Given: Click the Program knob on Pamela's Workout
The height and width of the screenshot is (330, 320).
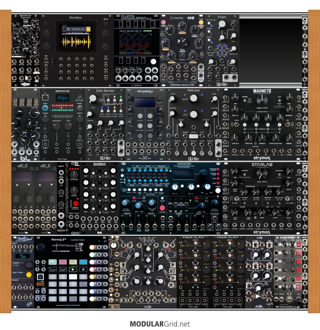Looking at the screenshot, I should click(28, 265).
